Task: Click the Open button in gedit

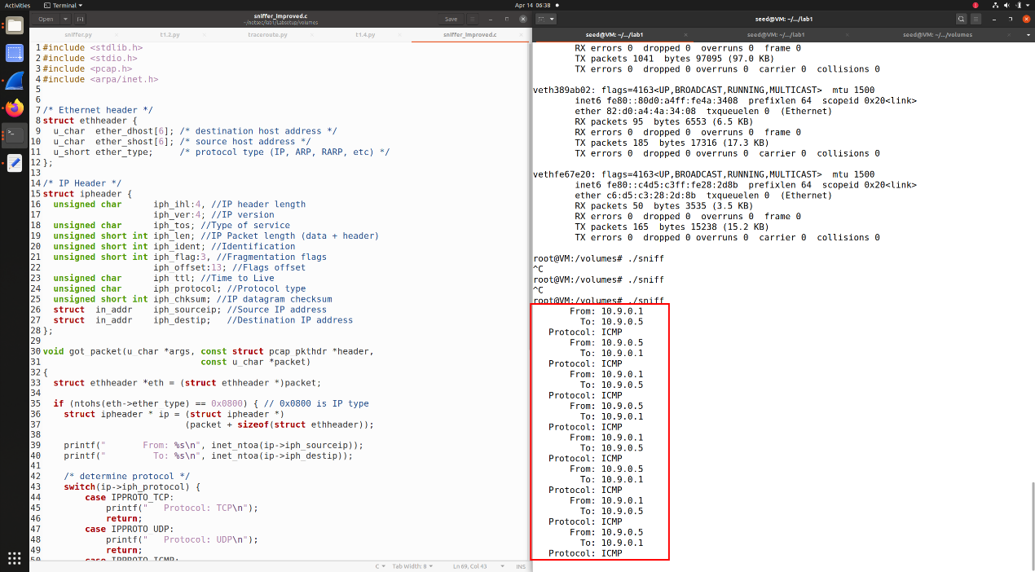Action: (46, 19)
